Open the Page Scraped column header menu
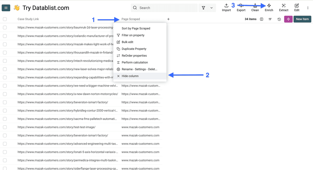This screenshot has height=170, width=313. pos(131,19)
